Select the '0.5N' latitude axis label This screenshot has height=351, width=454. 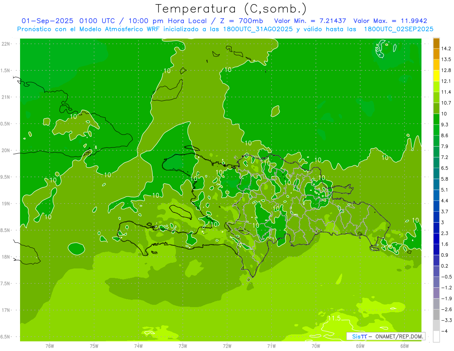click(x=6, y=124)
